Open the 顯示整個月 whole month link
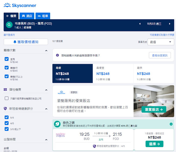The width and height of the screenshot is (176, 152). tap(9, 35)
